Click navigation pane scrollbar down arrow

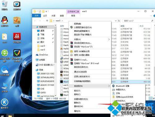click(x=55, y=95)
